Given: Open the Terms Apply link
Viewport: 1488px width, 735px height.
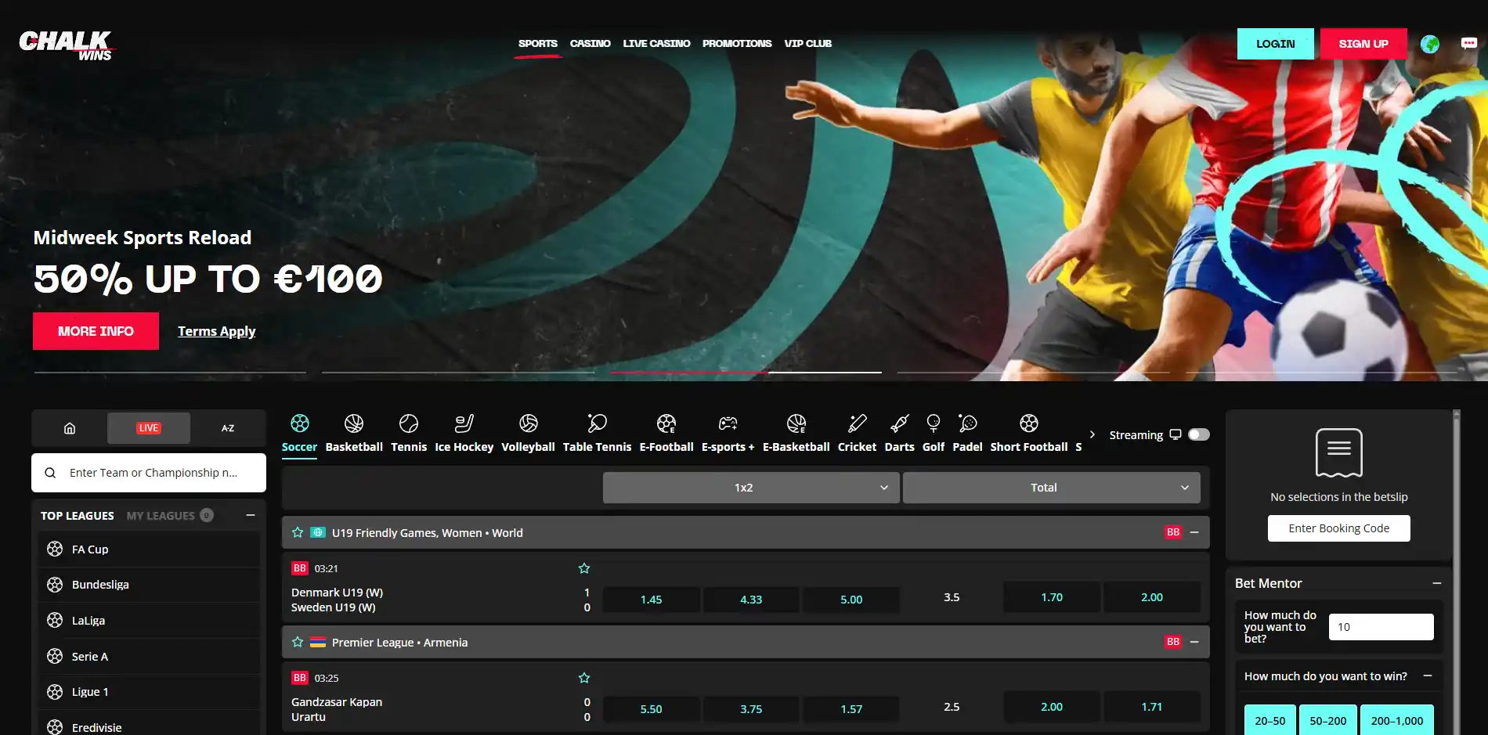Looking at the screenshot, I should click(x=216, y=331).
